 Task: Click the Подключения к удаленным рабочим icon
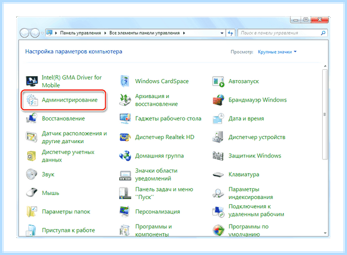(x=219, y=212)
